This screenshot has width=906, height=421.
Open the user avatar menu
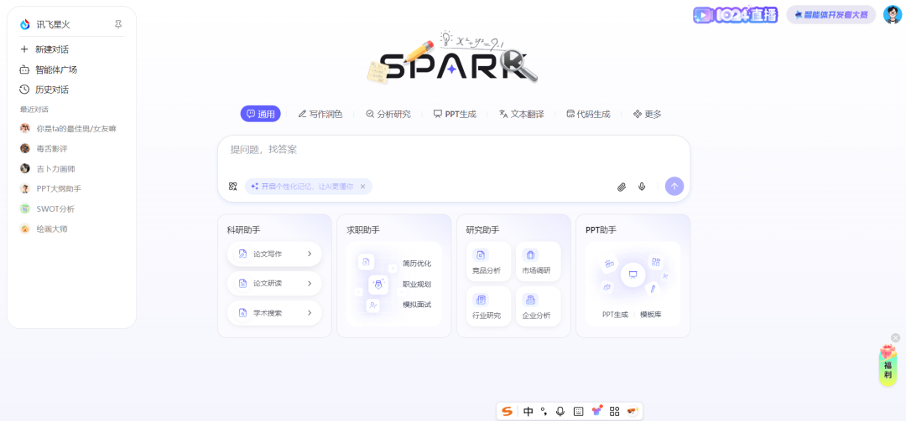[x=892, y=14]
